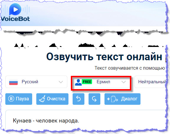Click the blue person voice icon
The height and width of the screenshot is (134, 170).
click(78, 82)
